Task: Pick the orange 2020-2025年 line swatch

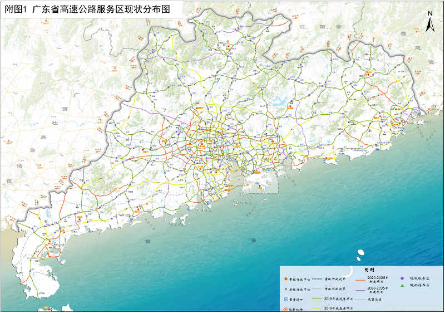Action: tap(359, 279)
